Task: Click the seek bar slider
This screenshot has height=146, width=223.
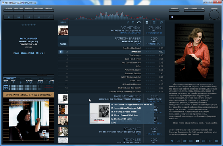Action: point(29,75)
